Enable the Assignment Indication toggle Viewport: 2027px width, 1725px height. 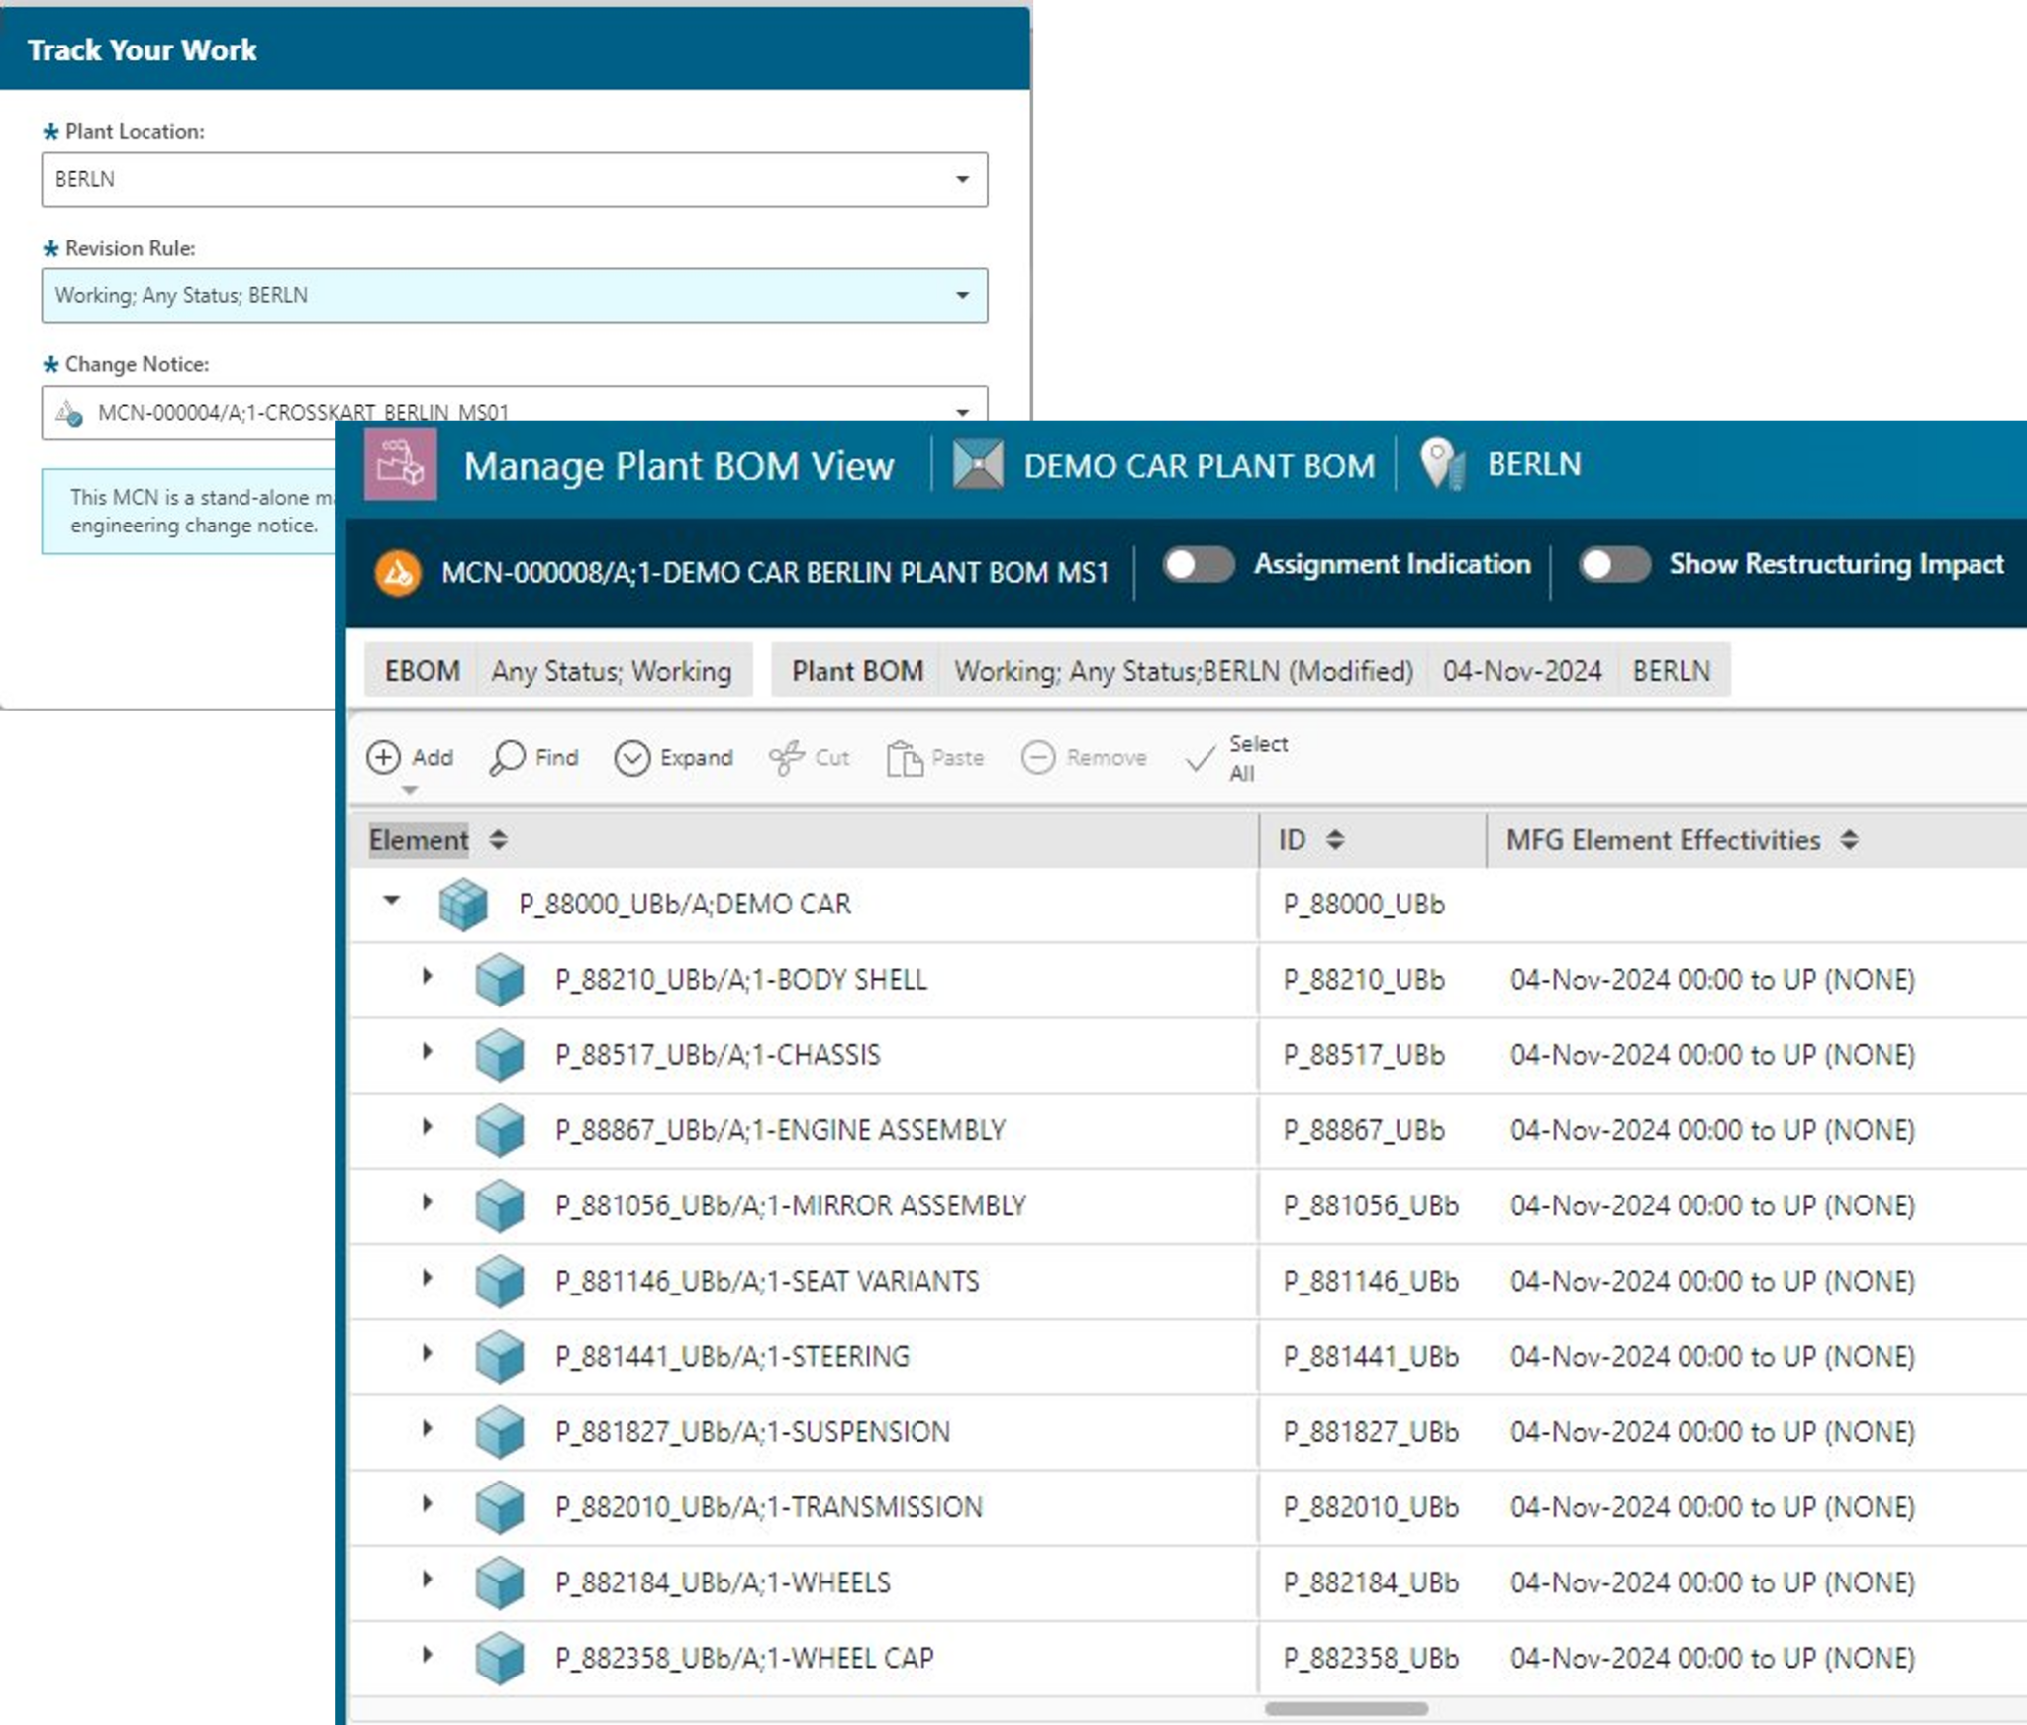(1199, 565)
